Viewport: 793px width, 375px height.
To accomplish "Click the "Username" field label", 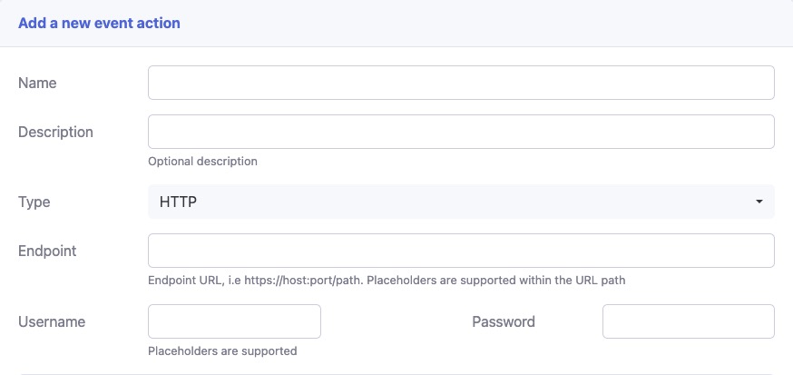I will (52, 321).
